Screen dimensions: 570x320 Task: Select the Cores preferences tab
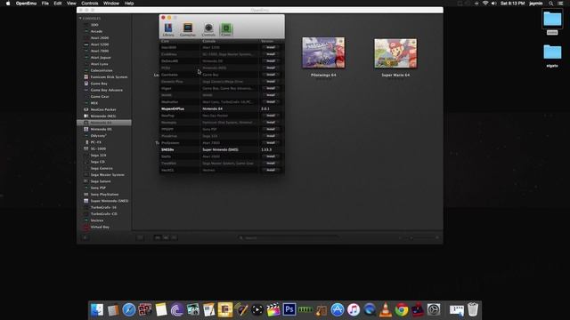[226, 29]
